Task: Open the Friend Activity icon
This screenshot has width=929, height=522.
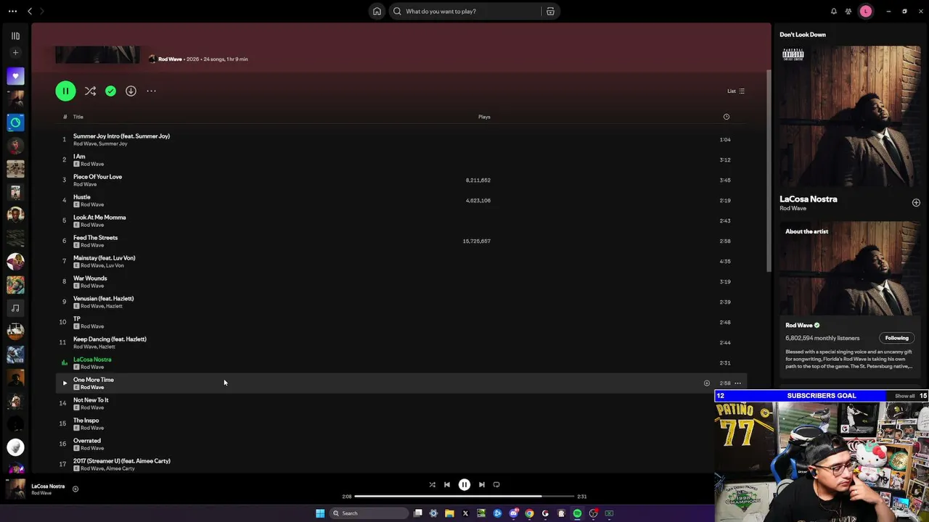Action: 848,11
